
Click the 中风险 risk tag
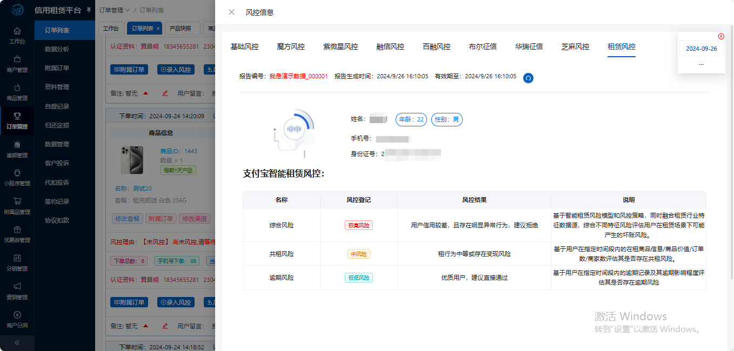click(x=359, y=254)
